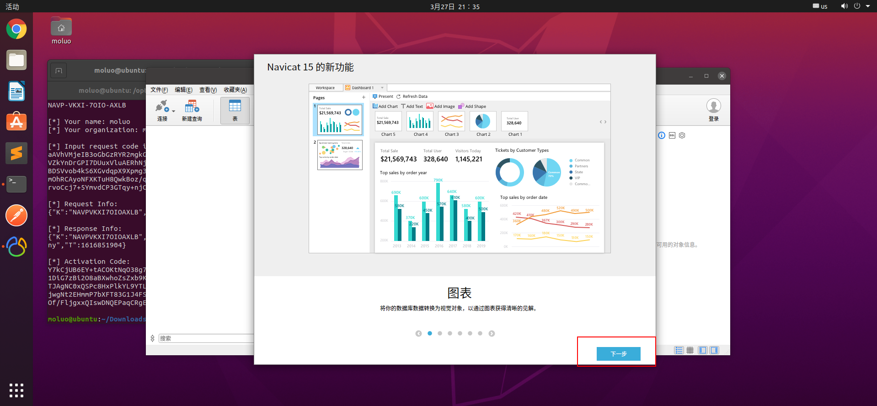Open the 收藏夹 menu in Navicat
877x406 pixels.
pyautogui.click(x=235, y=90)
